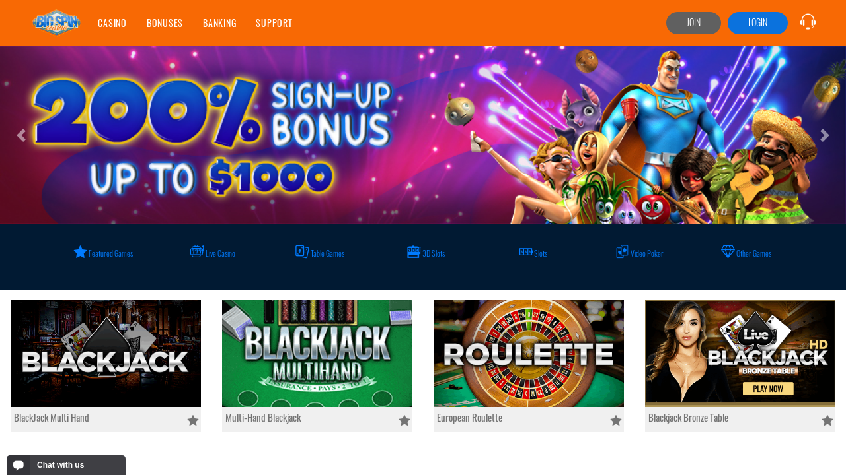Viewport: 846px width, 475px height.
Task: Show the previous banner slide
Action: click(x=21, y=135)
